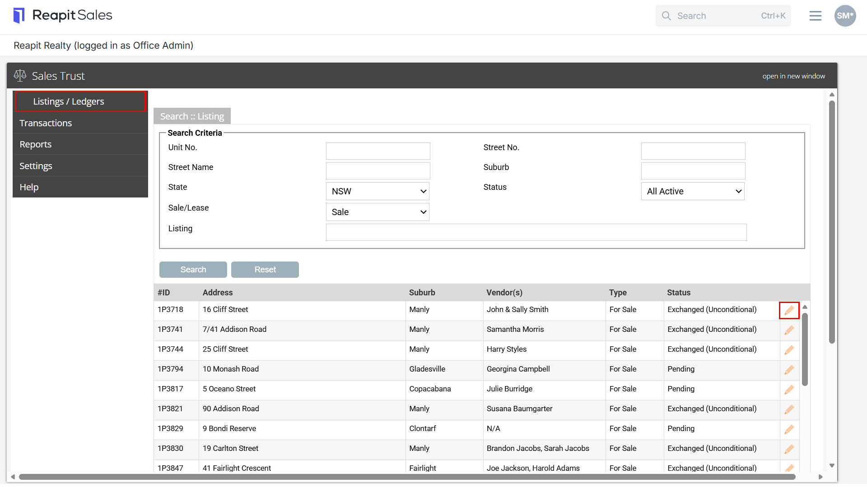This screenshot has height=487, width=867.
Task: Click the Reset button
Action: pyautogui.click(x=265, y=270)
